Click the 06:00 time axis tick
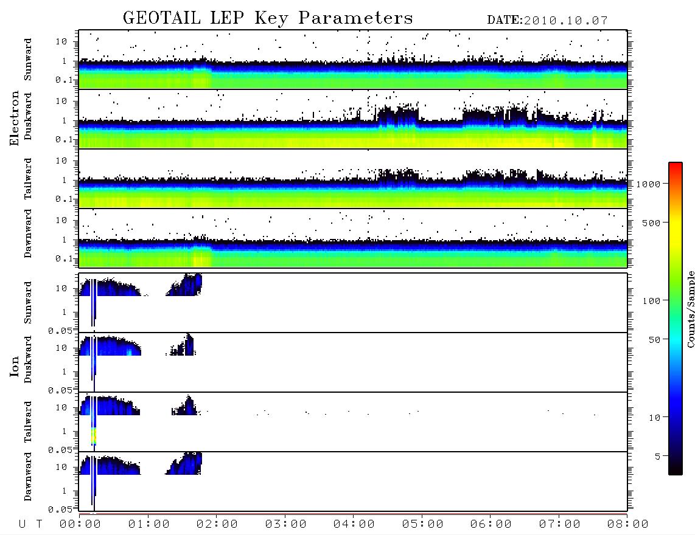The height and width of the screenshot is (535, 695). [491, 524]
